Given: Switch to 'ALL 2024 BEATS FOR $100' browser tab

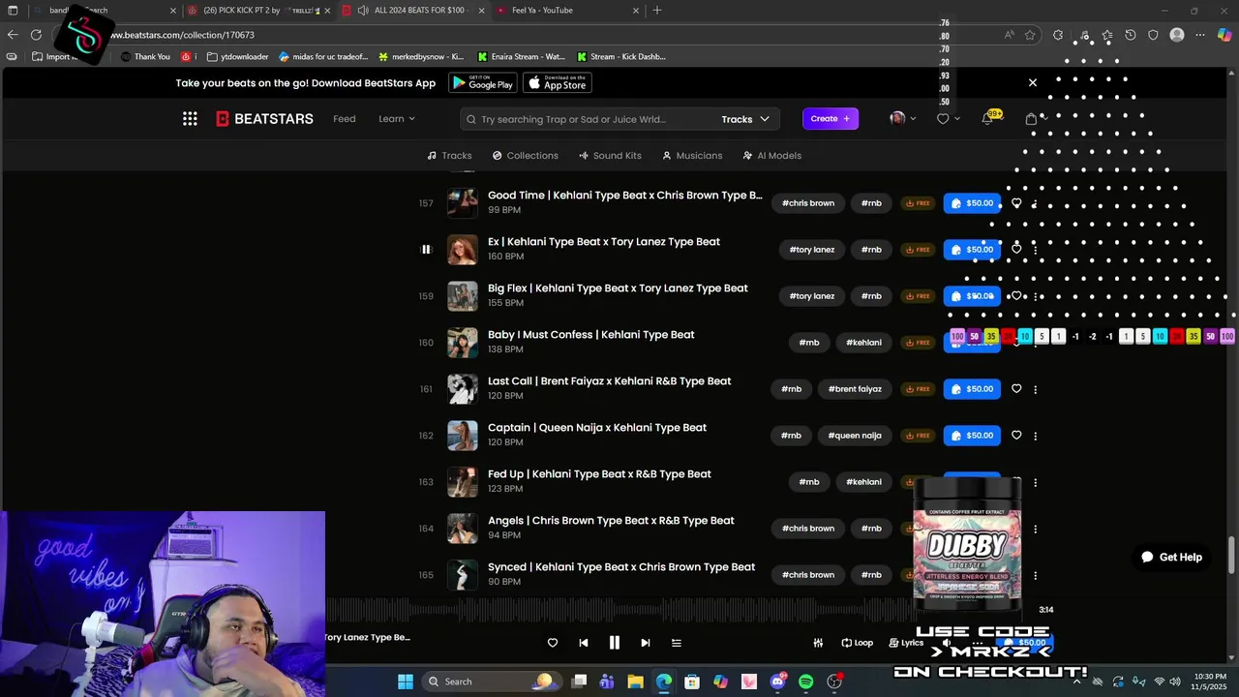Looking at the screenshot, I should pyautogui.click(x=413, y=11).
